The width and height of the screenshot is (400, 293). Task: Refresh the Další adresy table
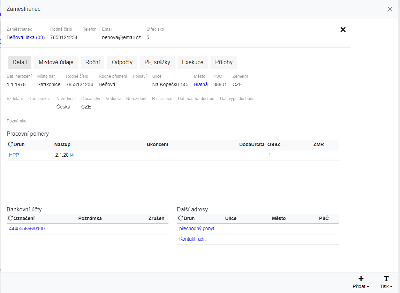point(180,218)
